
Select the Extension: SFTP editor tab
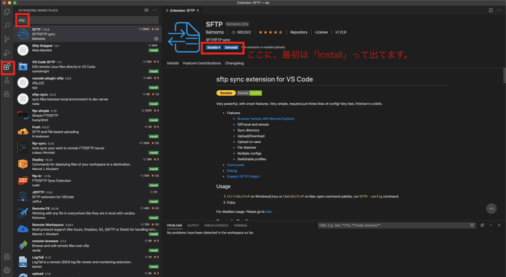(x=182, y=10)
